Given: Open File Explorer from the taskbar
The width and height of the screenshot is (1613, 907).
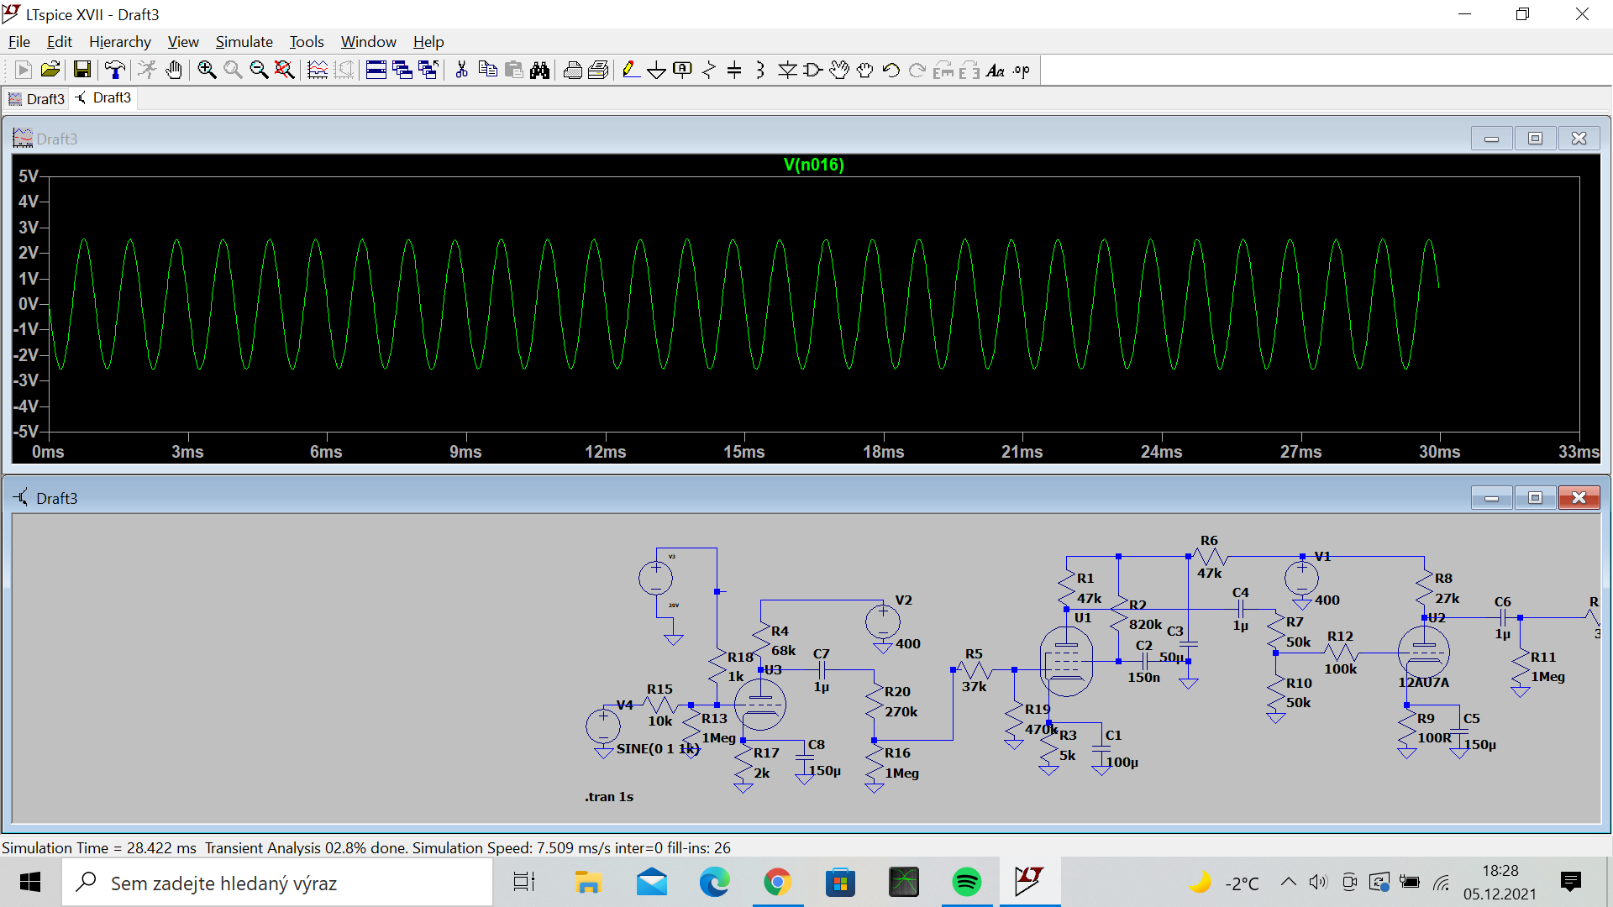Looking at the screenshot, I should click(588, 882).
